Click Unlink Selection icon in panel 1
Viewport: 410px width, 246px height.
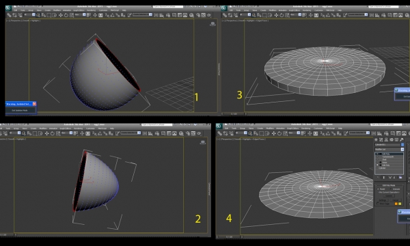pyautogui.click(x=14, y=15)
